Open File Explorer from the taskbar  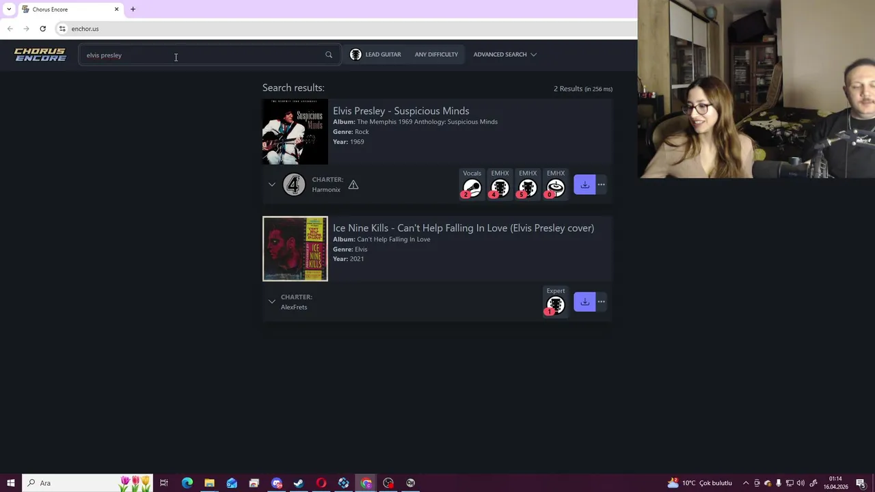[209, 483]
